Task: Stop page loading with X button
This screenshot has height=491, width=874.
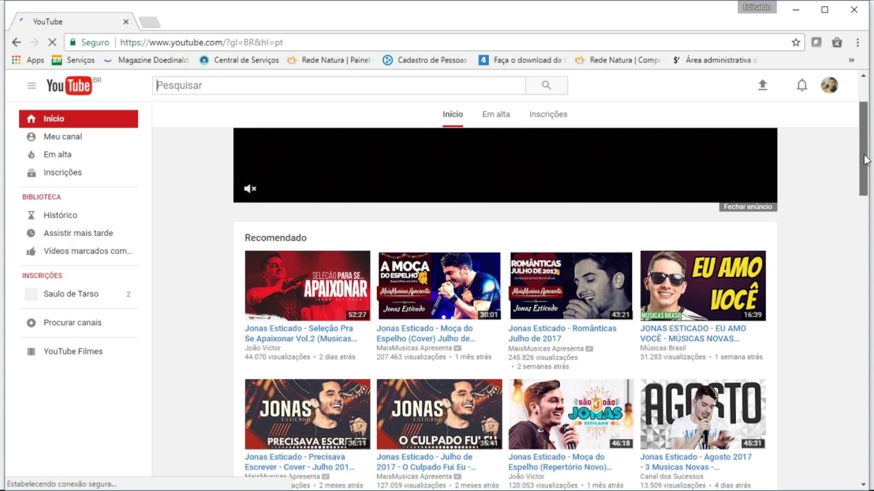Action: pyautogui.click(x=52, y=42)
